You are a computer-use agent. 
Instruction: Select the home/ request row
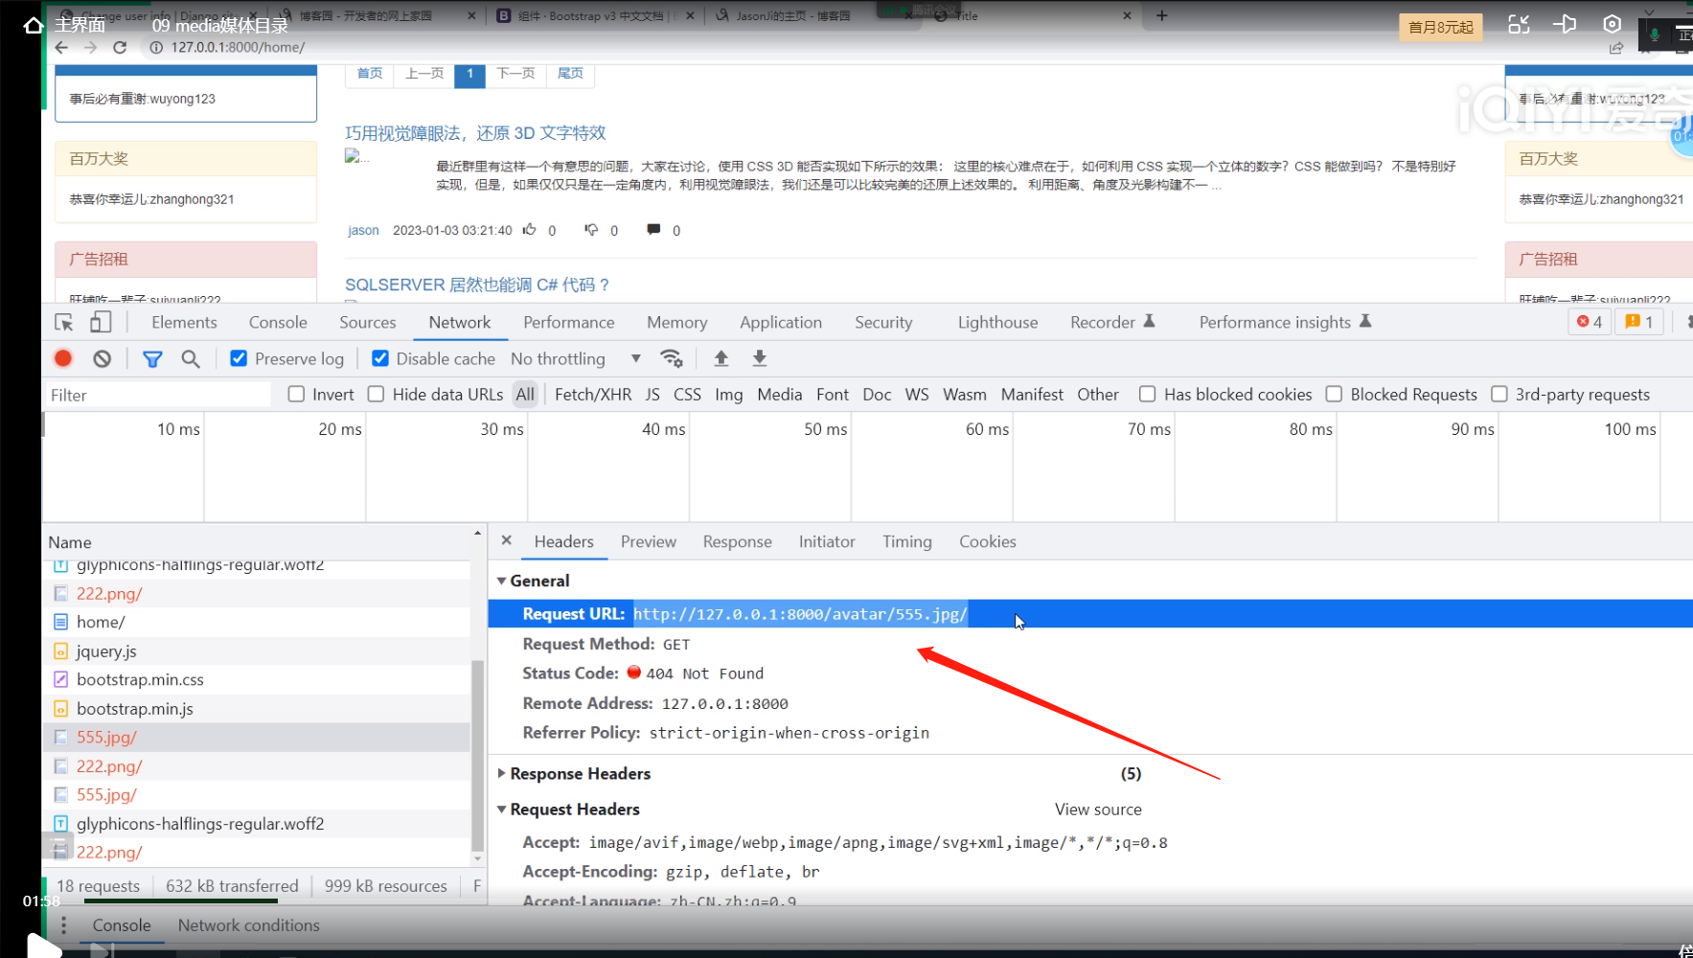(x=257, y=623)
